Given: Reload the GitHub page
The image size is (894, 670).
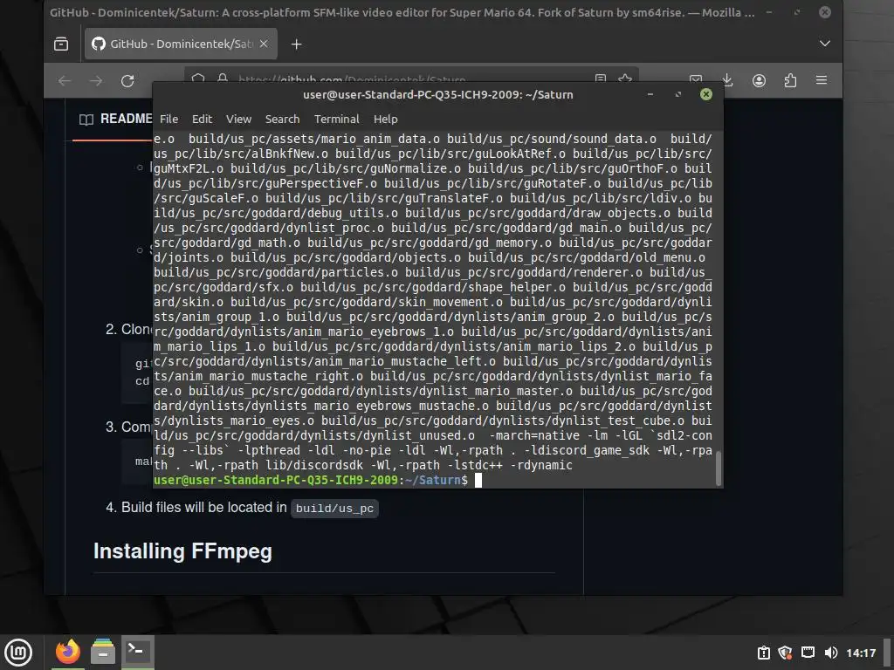Looking at the screenshot, I should [127, 81].
